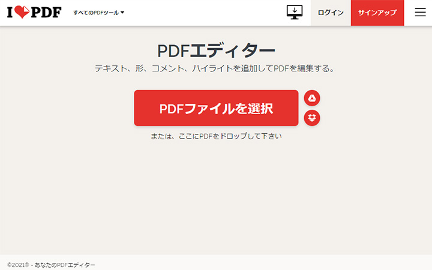
Task: Click the subtitle describing テキスト、形、コメント
Action: click(x=216, y=68)
